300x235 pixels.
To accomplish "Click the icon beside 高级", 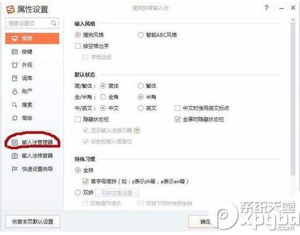I will (x=15, y=118).
